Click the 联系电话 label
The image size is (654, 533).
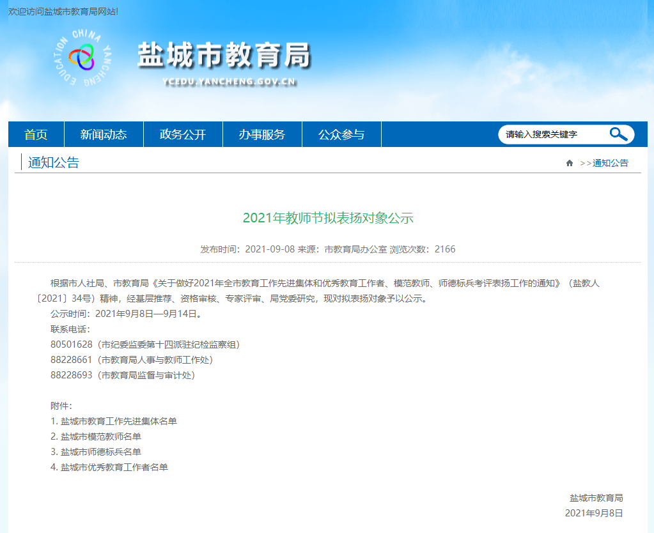70,330
